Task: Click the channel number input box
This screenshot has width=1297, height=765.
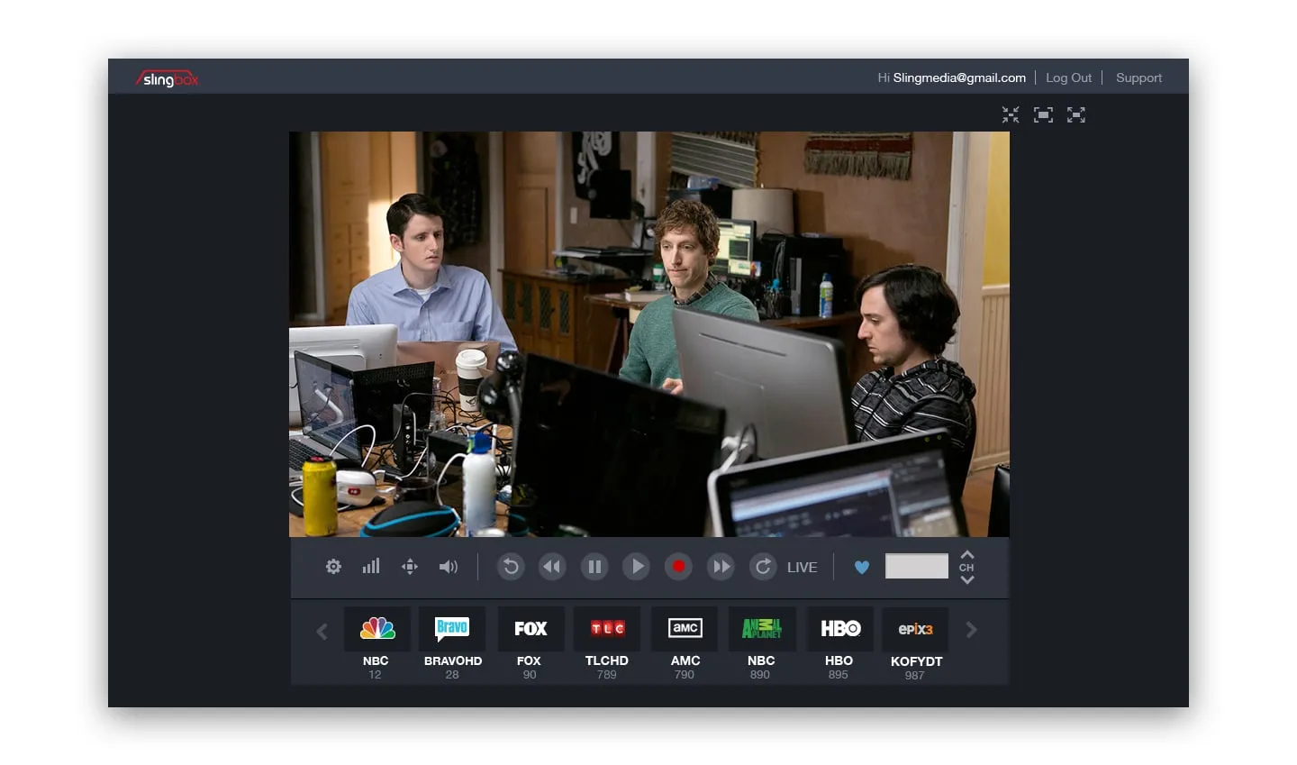Action: pyautogui.click(x=917, y=566)
